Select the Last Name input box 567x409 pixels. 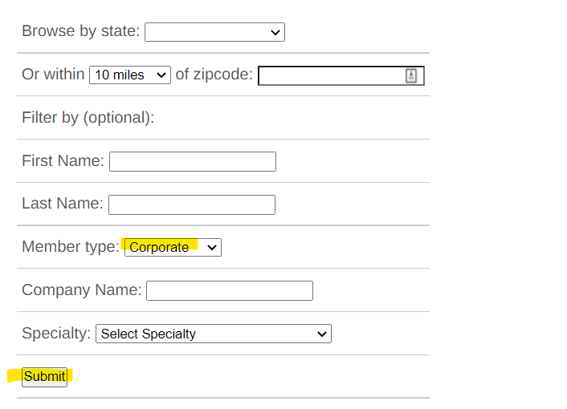click(x=192, y=204)
